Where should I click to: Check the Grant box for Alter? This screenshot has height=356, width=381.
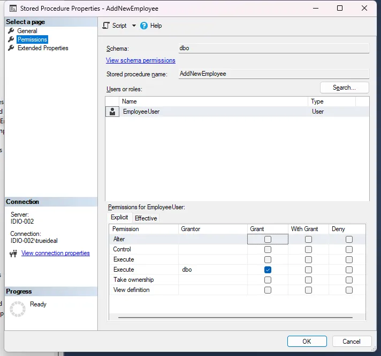[268, 239]
